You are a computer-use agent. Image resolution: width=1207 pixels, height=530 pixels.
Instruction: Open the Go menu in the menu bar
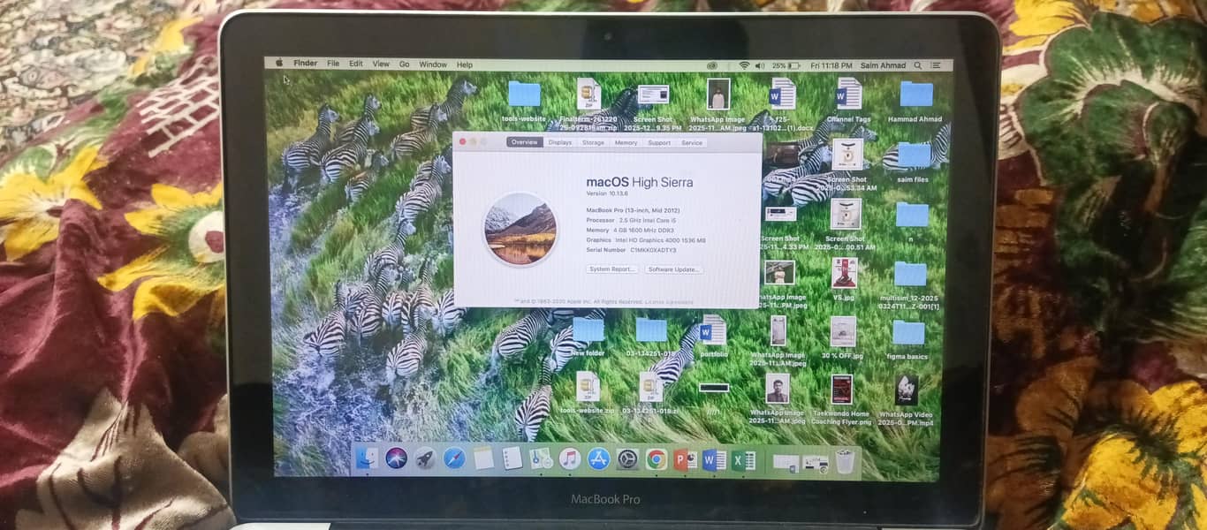(404, 64)
